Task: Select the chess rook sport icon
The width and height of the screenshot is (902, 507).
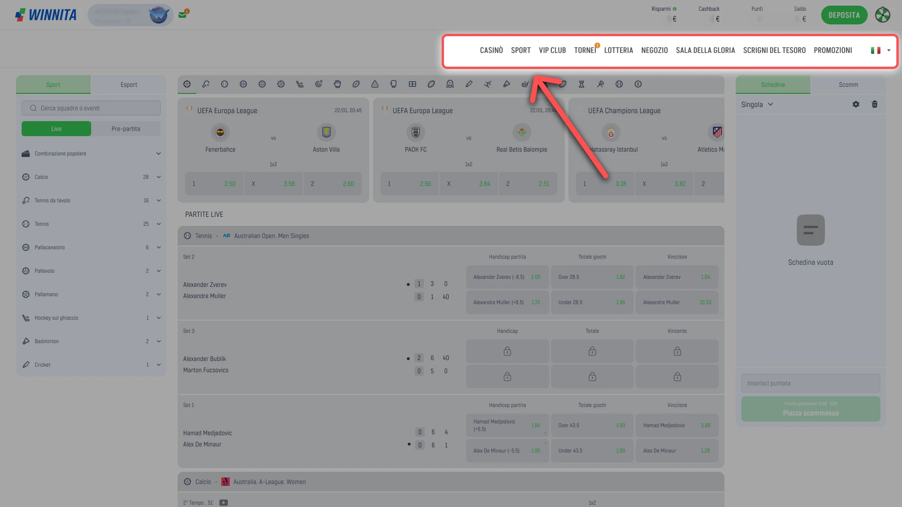Action: [582, 84]
